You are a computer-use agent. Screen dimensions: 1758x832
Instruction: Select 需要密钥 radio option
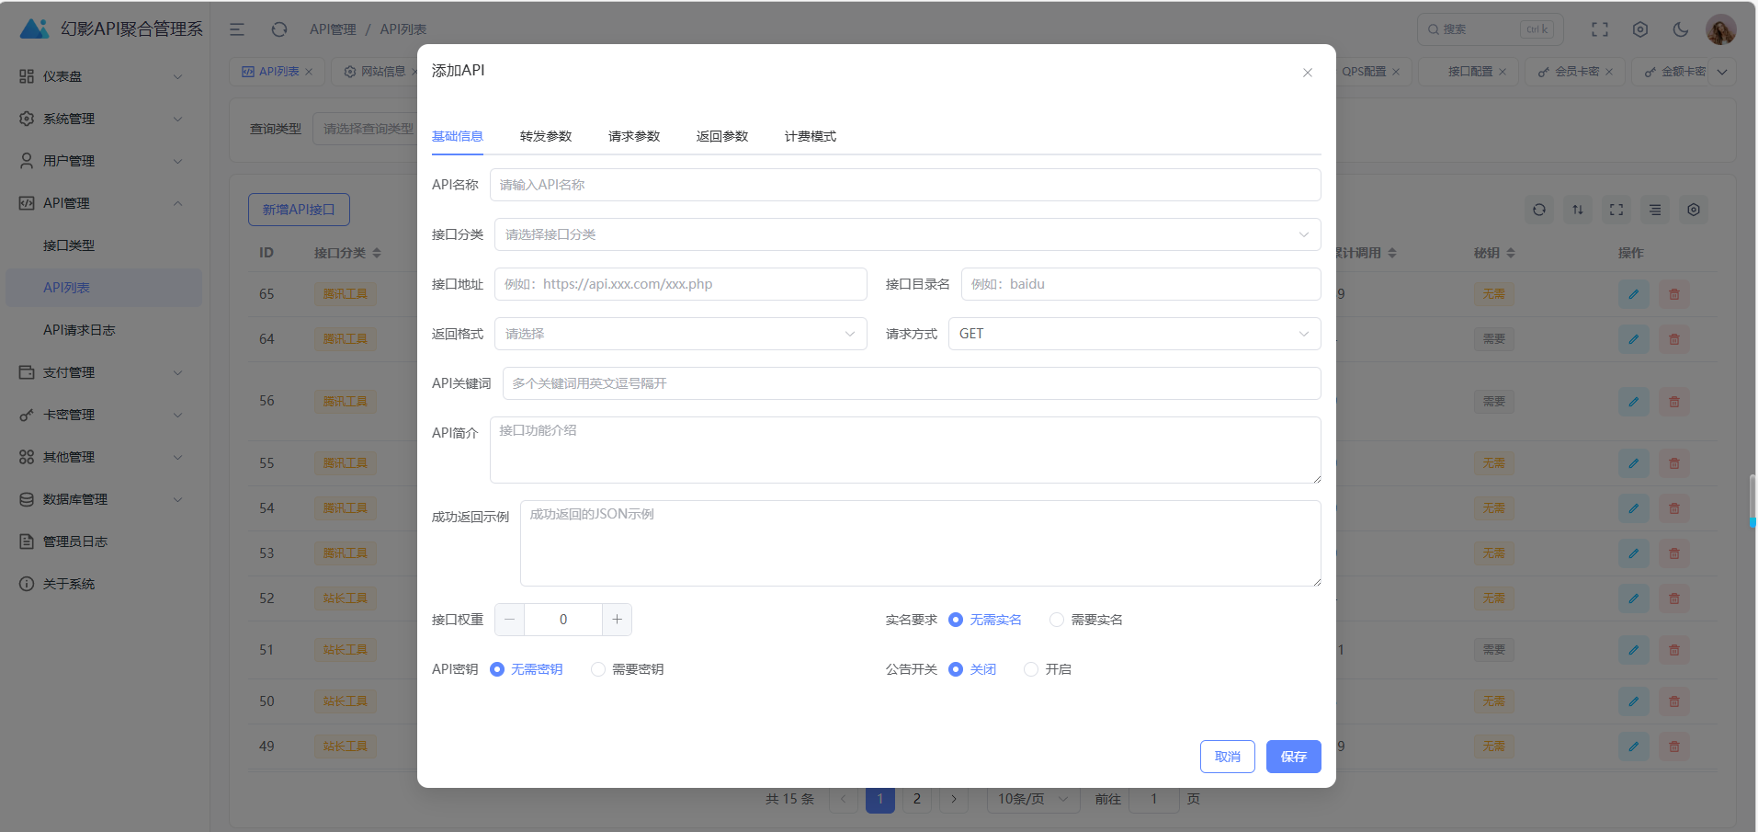click(628, 669)
